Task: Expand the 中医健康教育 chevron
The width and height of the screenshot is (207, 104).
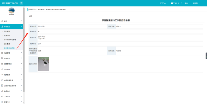Action: (21, 80)
